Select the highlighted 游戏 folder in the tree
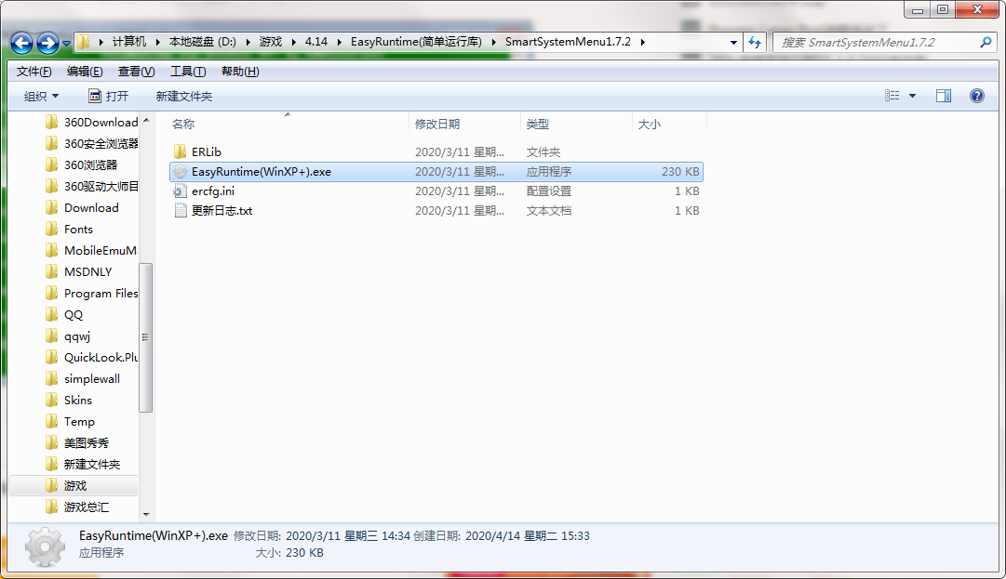Image resolution: width=1006 pixels, height=579 pixels. point(74,485)
